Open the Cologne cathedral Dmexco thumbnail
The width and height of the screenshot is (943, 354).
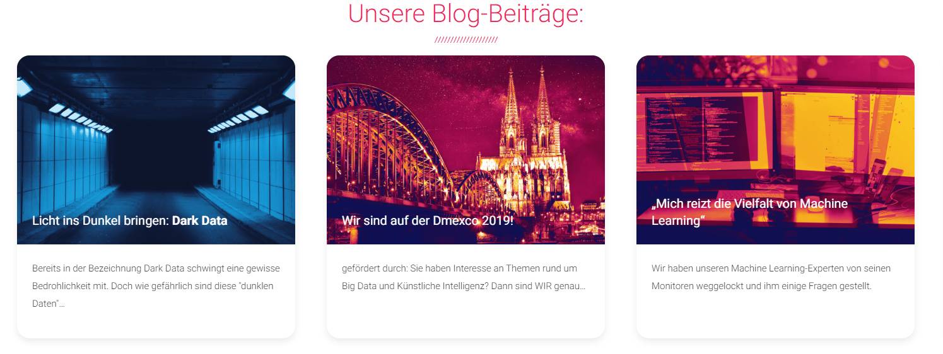466,149
